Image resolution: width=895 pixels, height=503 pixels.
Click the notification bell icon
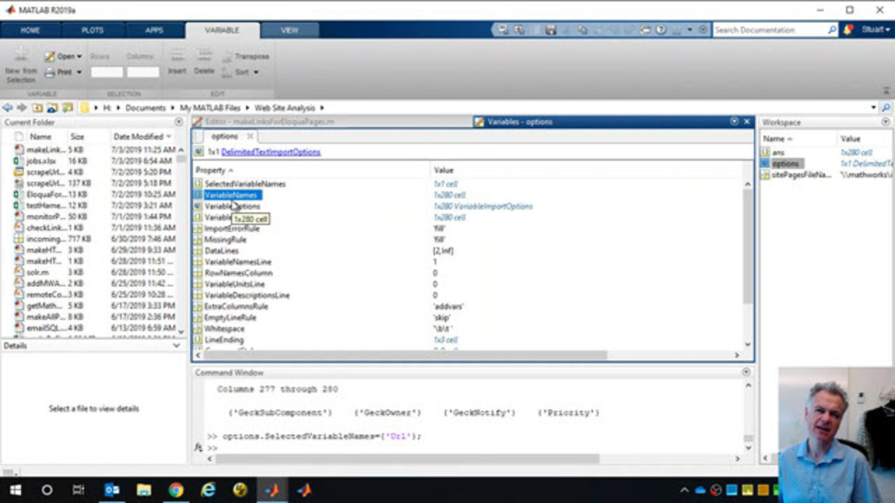(848, 30)
